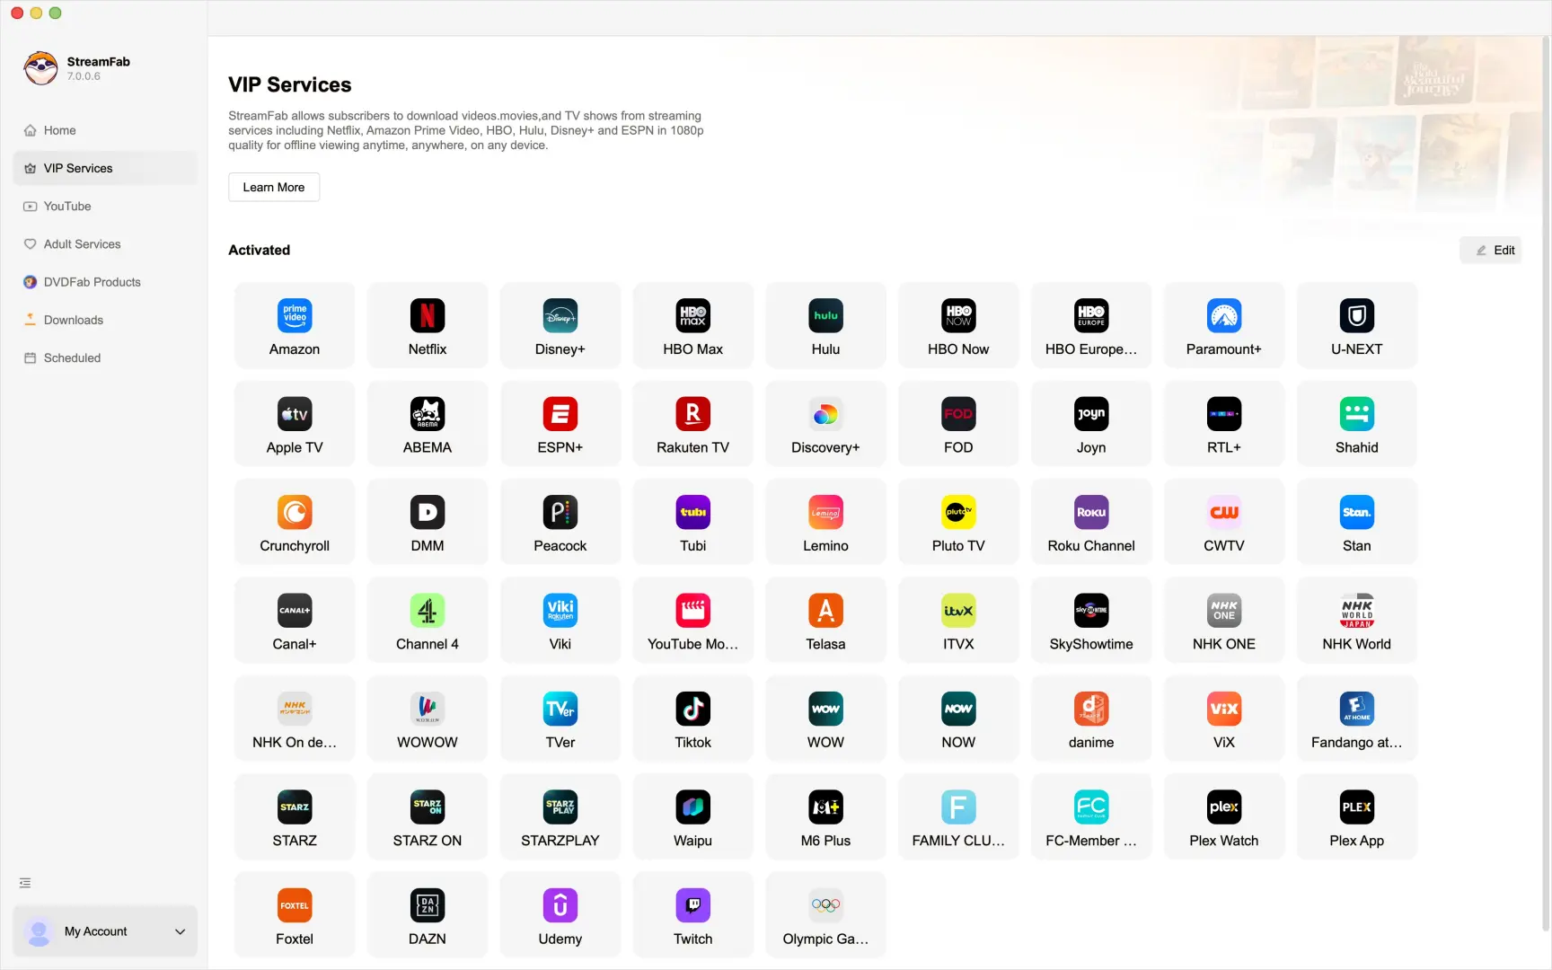Viewport: 1552px width, 970px height.
Task: Open the CWTV service
Action: (x=1224, y=523)
